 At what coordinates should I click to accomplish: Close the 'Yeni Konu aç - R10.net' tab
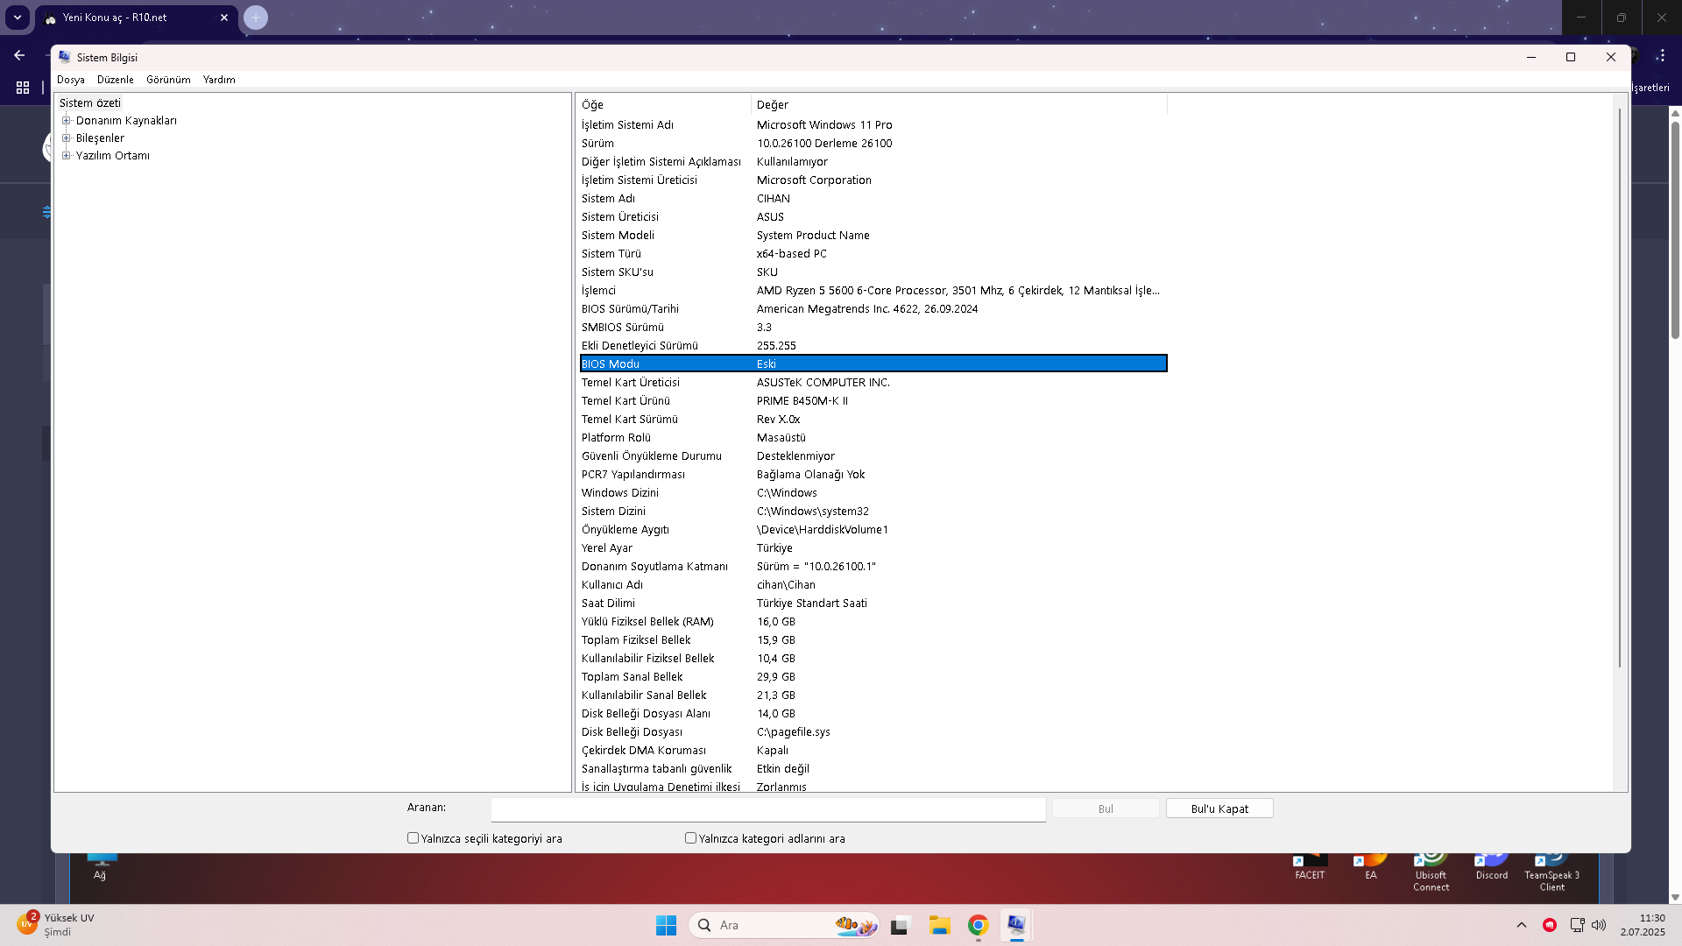tap(224, 18)
